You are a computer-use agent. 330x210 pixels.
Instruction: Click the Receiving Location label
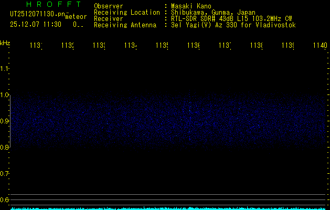(x=126, y=12)
